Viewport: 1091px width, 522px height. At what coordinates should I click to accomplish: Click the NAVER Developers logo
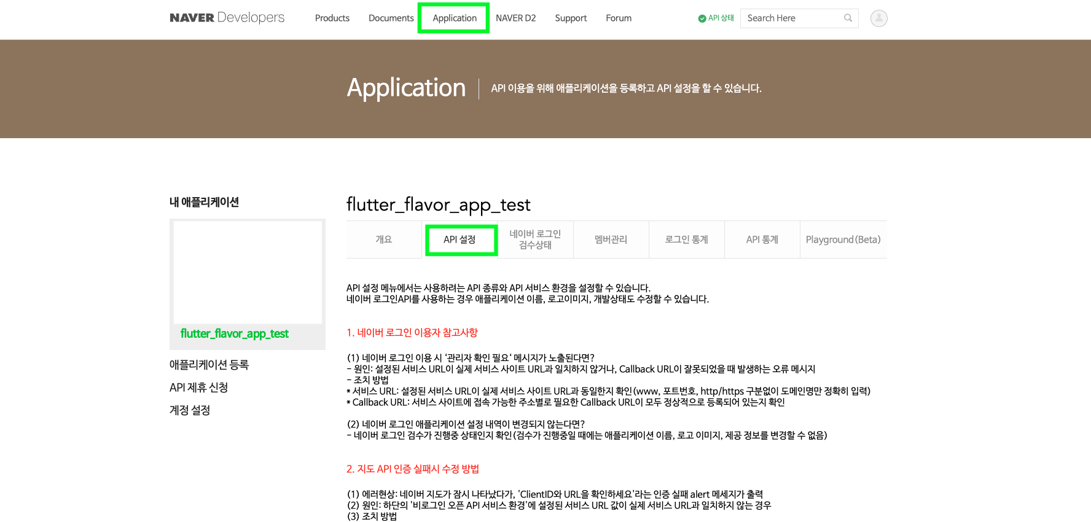[227, 18]
